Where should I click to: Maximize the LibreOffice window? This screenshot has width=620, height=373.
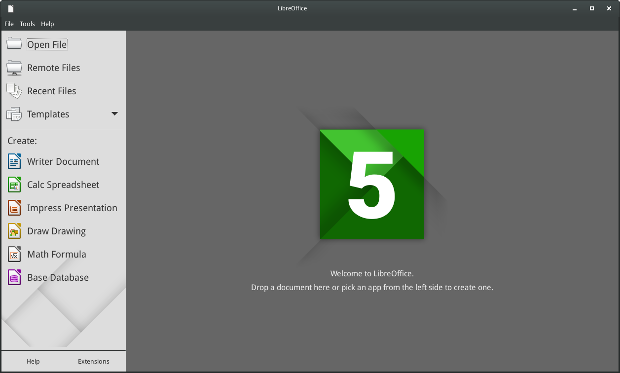click(x=592, y=8)
